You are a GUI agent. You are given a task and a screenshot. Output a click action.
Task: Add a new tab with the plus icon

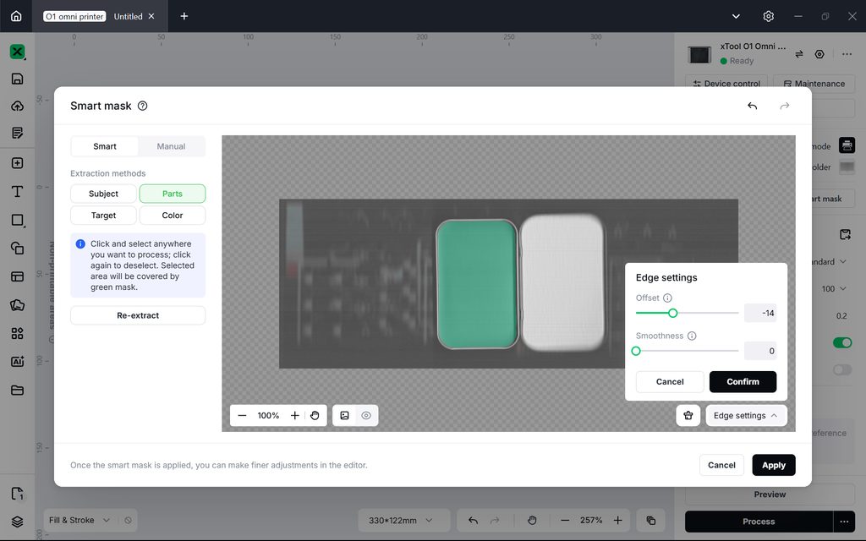point(184,16)
